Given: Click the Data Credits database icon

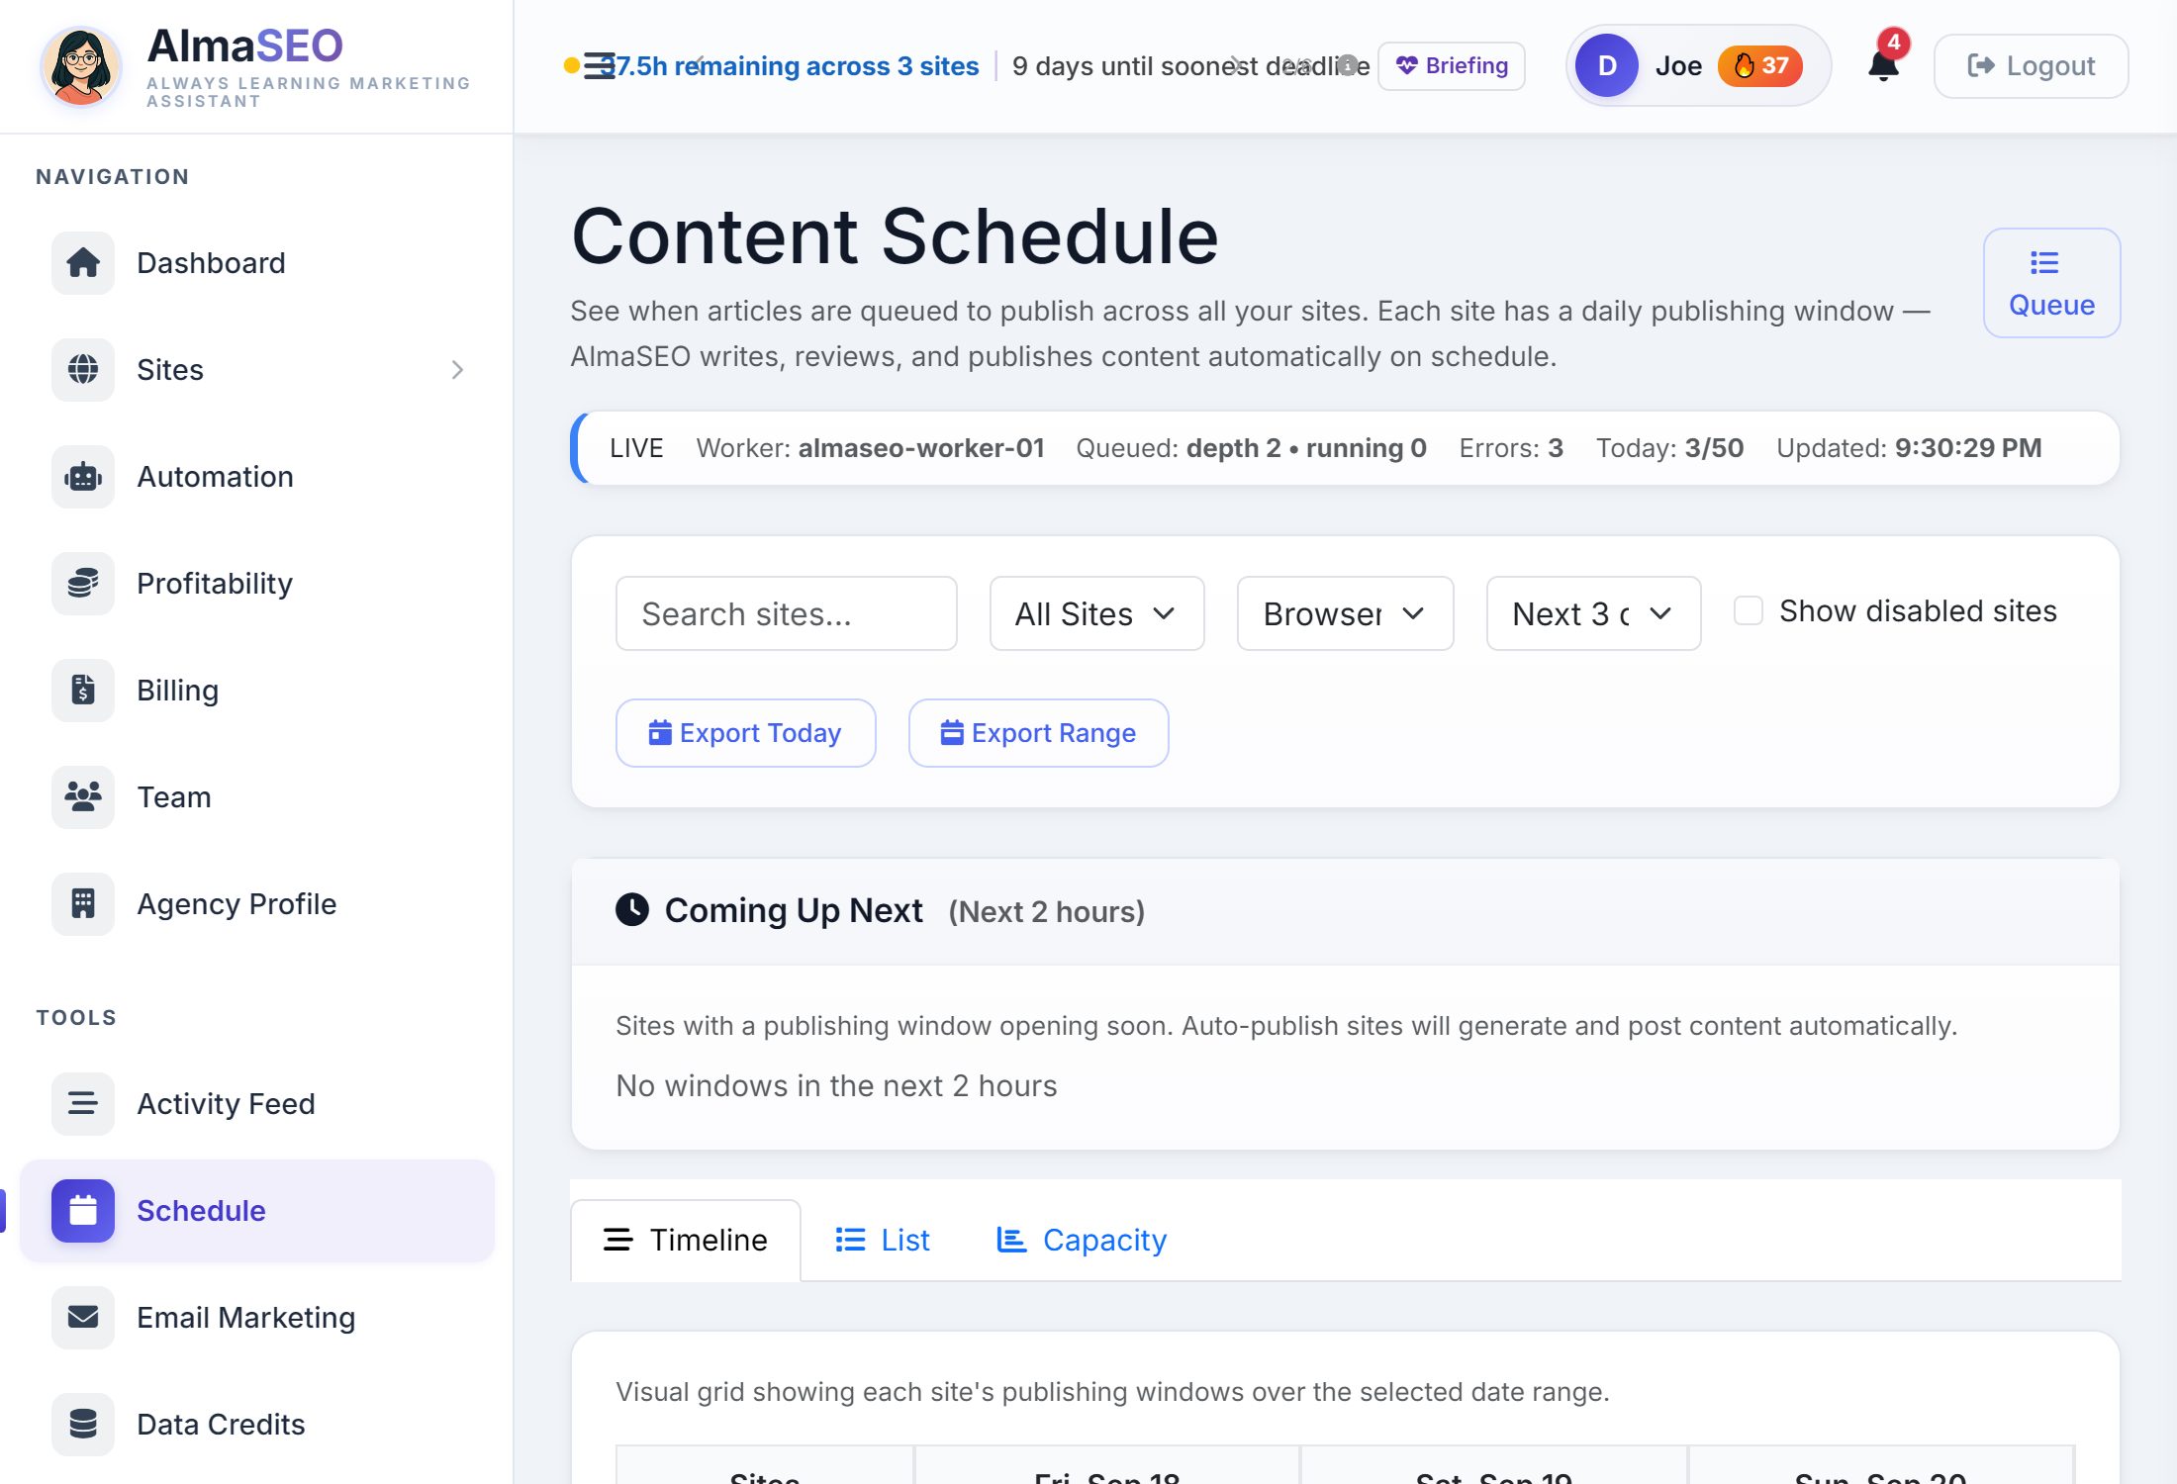Looking at the screenshot, I should pos(83,1425).
